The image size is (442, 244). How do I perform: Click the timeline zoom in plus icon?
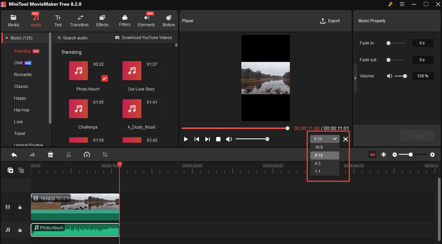(432, 154)
